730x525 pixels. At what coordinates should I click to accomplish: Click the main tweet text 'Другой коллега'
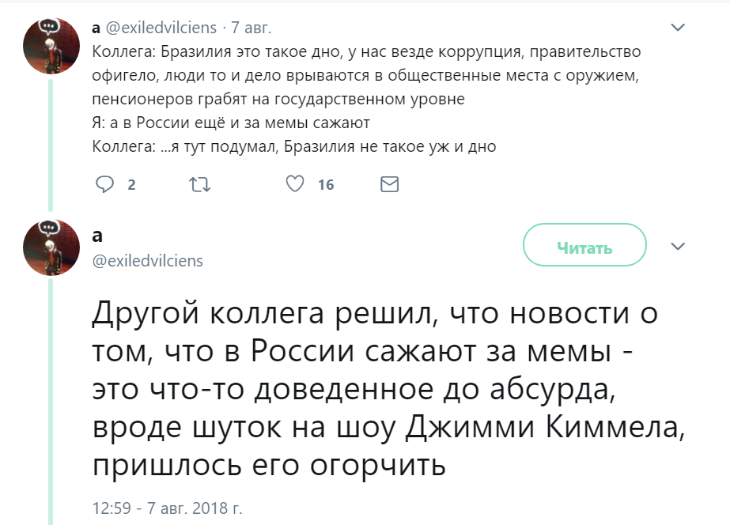coord(389,387)
